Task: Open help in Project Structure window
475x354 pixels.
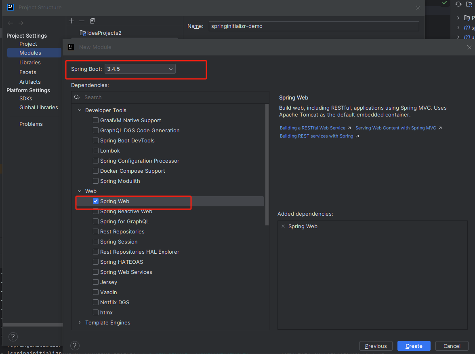Action: [13, 337]
